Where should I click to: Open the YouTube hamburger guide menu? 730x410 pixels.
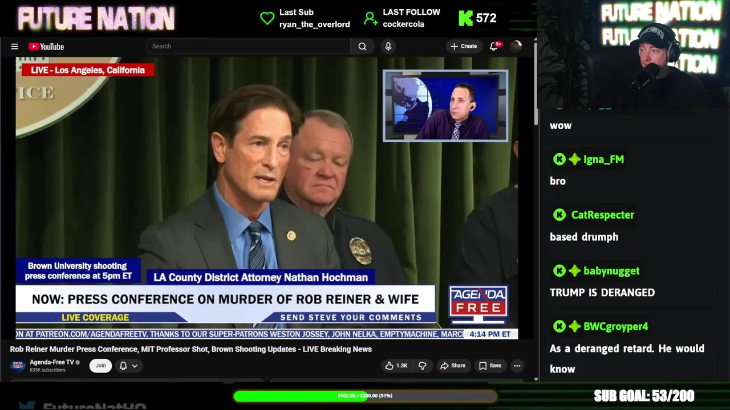point(15,47)
